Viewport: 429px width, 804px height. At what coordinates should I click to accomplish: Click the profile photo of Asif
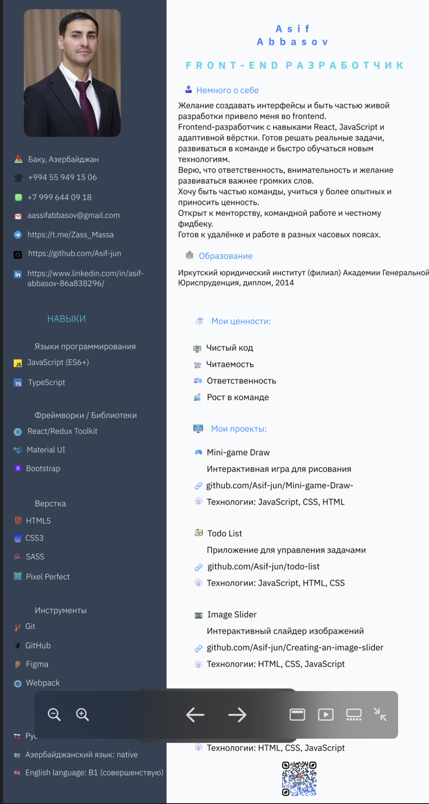point(72,73)
